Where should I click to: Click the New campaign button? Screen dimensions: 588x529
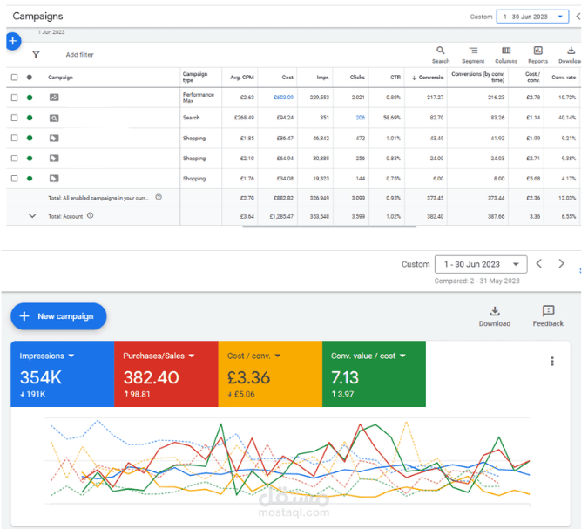(58, 316)
